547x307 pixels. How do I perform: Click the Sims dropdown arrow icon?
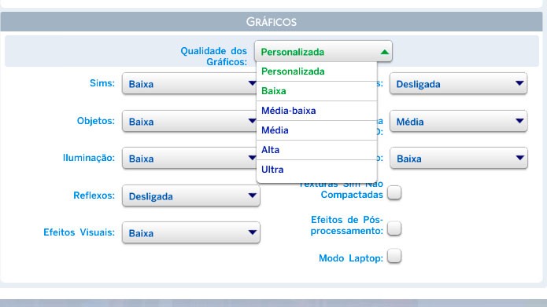pyautogui.click(x=253, y=83)
